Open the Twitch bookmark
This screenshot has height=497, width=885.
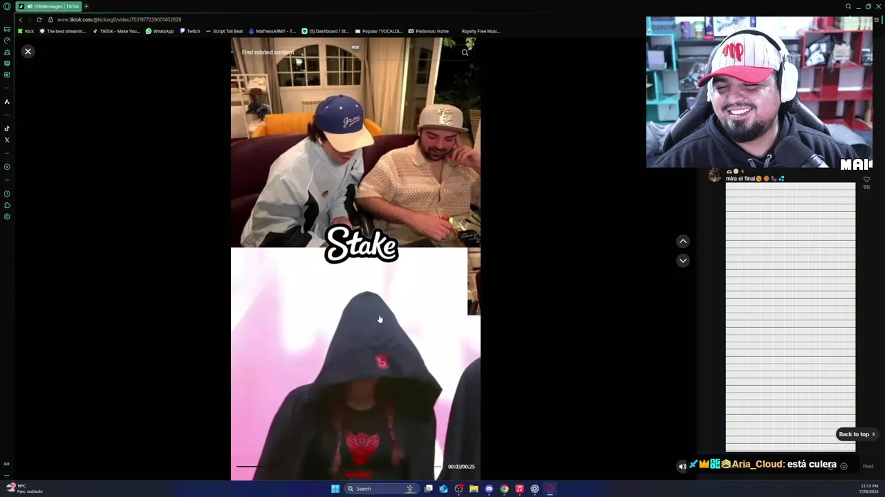pos(190,31)
